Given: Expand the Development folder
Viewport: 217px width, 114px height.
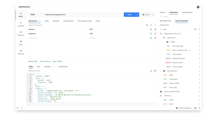Looking at the screenshot, I should click(x=164, y=71).
